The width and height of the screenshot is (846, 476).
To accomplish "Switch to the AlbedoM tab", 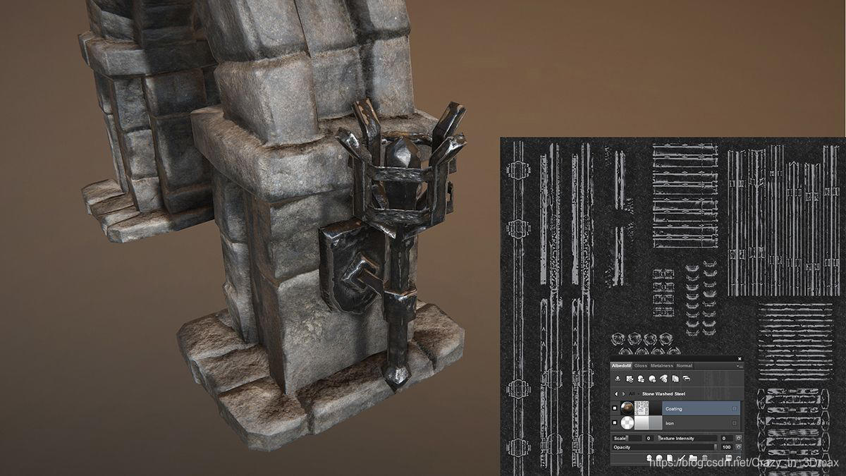I will point(621,365).
